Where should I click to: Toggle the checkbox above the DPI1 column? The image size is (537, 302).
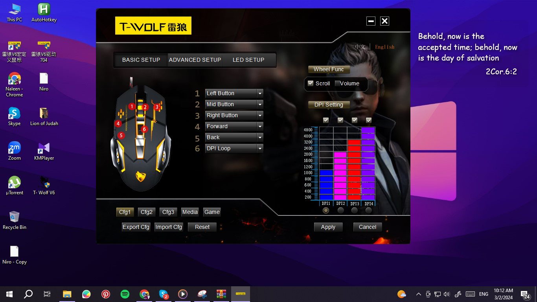(326, 120)
